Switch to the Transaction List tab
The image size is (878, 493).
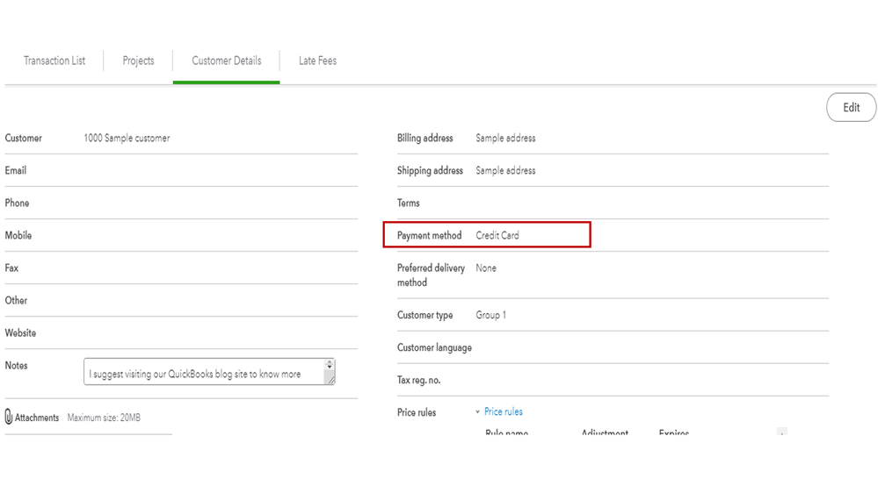click(x=54, y=61)
